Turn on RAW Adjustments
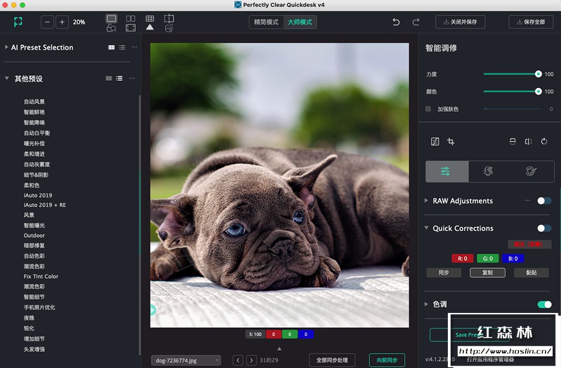The height and width of the screenshot is (368, 561). coord(544,202)
